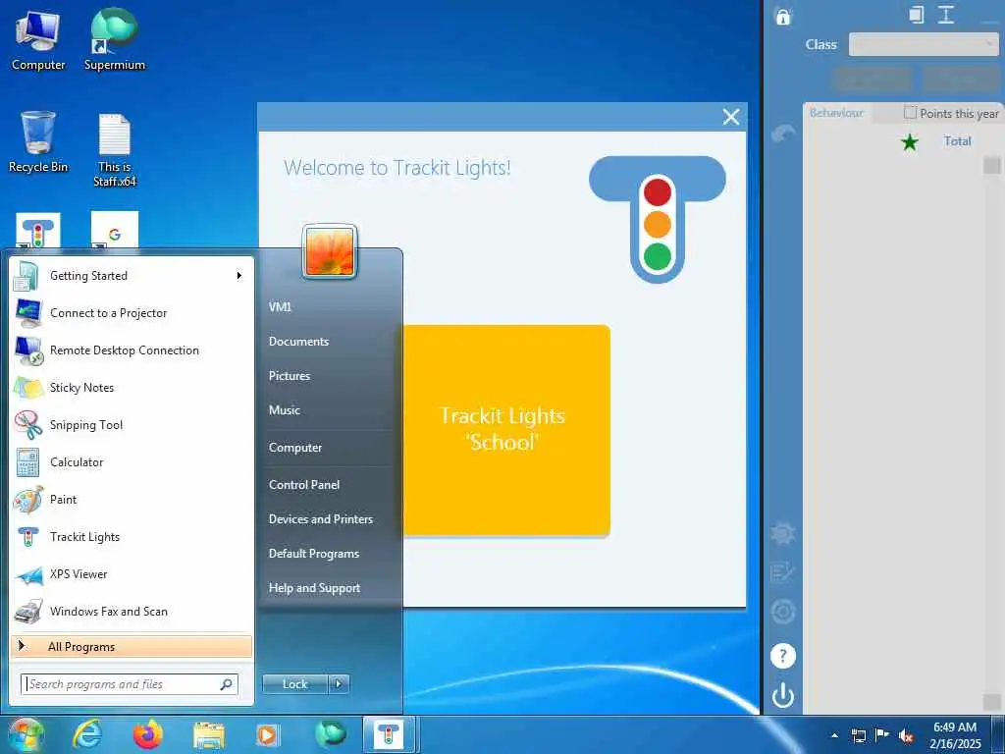Open Sticky Notes from Start menu
The height and width of the screenshot is (754, 1005).
(132, 387)
